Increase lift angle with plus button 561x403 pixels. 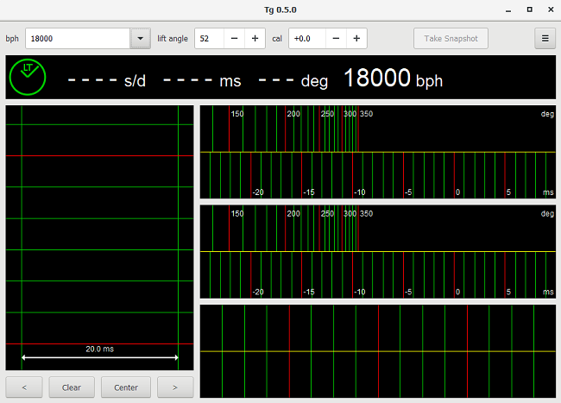coord(255,39)
